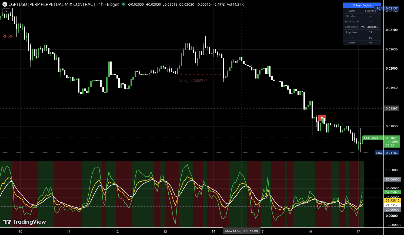
Task: Click the white 24.73179 oscillator value label
Action: tap(393, 205)
